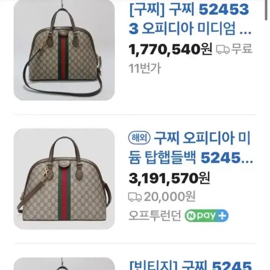Open second Gucci Ophidia bag thumbnail

point(64,179)
